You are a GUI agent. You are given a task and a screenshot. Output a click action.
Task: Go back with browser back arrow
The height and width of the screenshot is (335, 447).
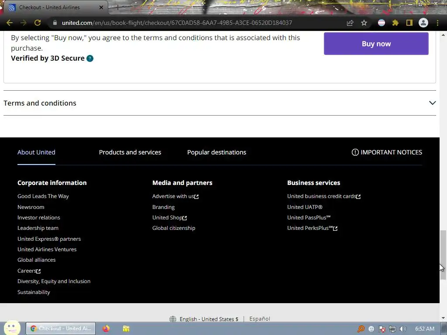10,23
